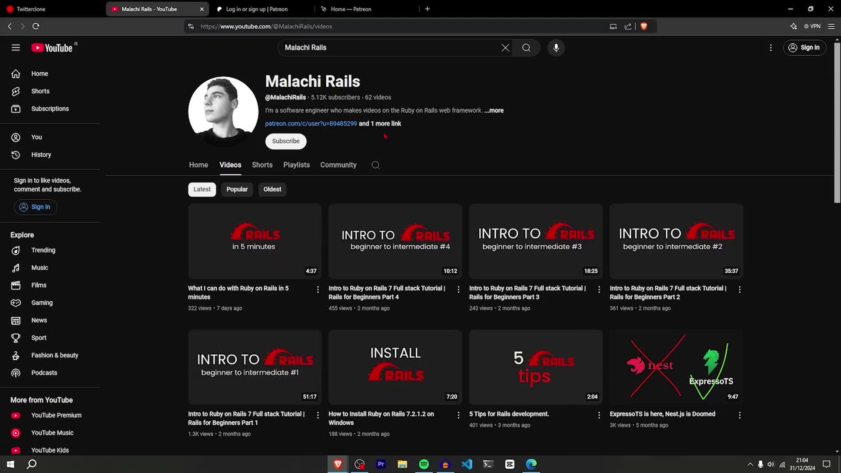841x473 pixels.
Task: Select the Videos tab
Action: click(x=230, y=165)
